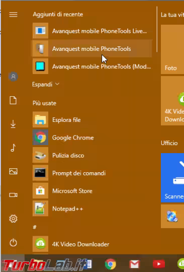Open Google Chrome from the app list
184x272 pixels.
tap(91, 138)
